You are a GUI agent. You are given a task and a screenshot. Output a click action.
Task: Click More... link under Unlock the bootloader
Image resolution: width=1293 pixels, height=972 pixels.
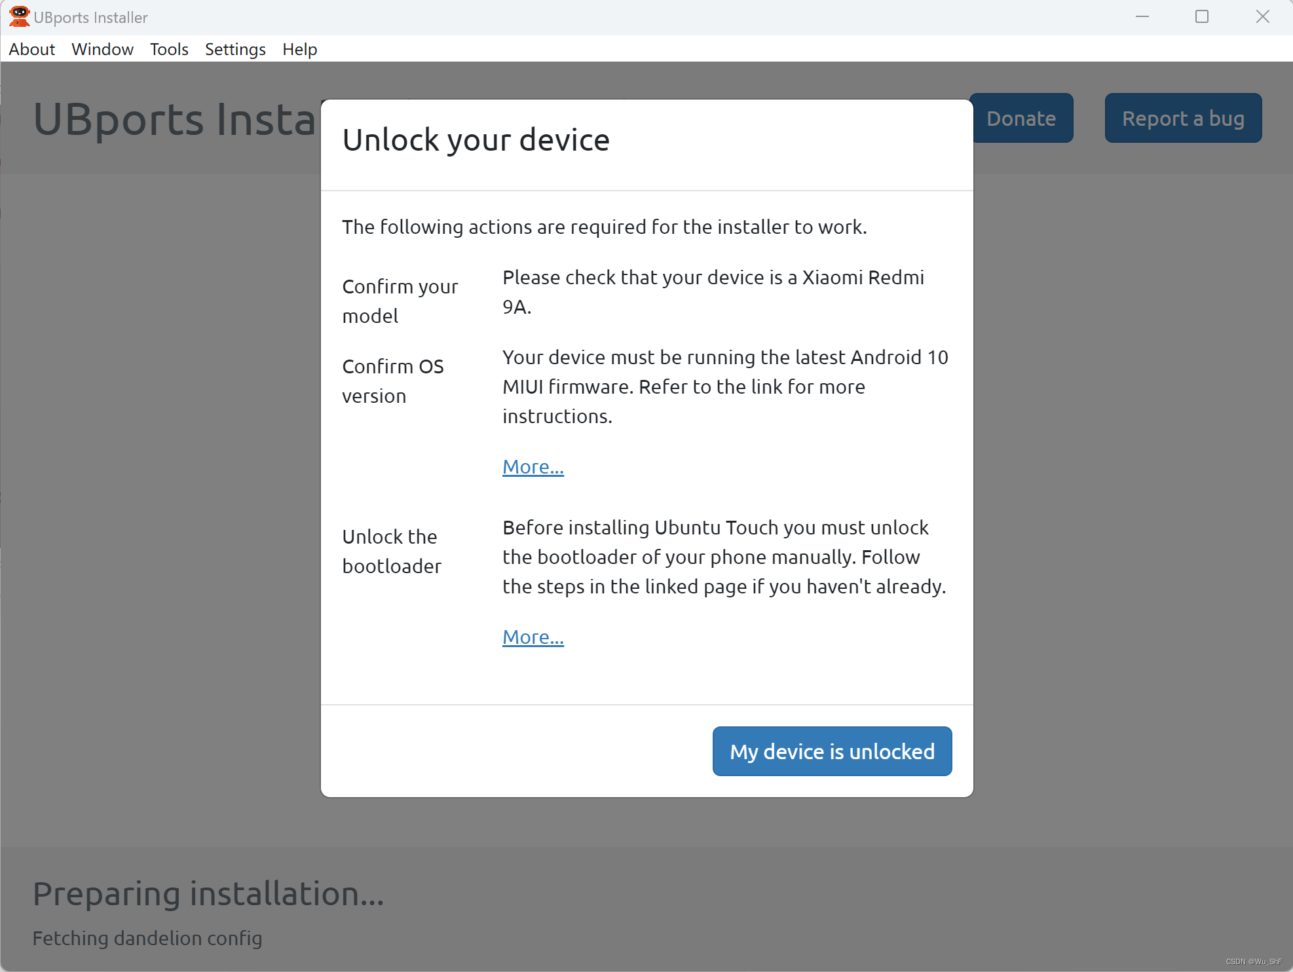(532, 635)
